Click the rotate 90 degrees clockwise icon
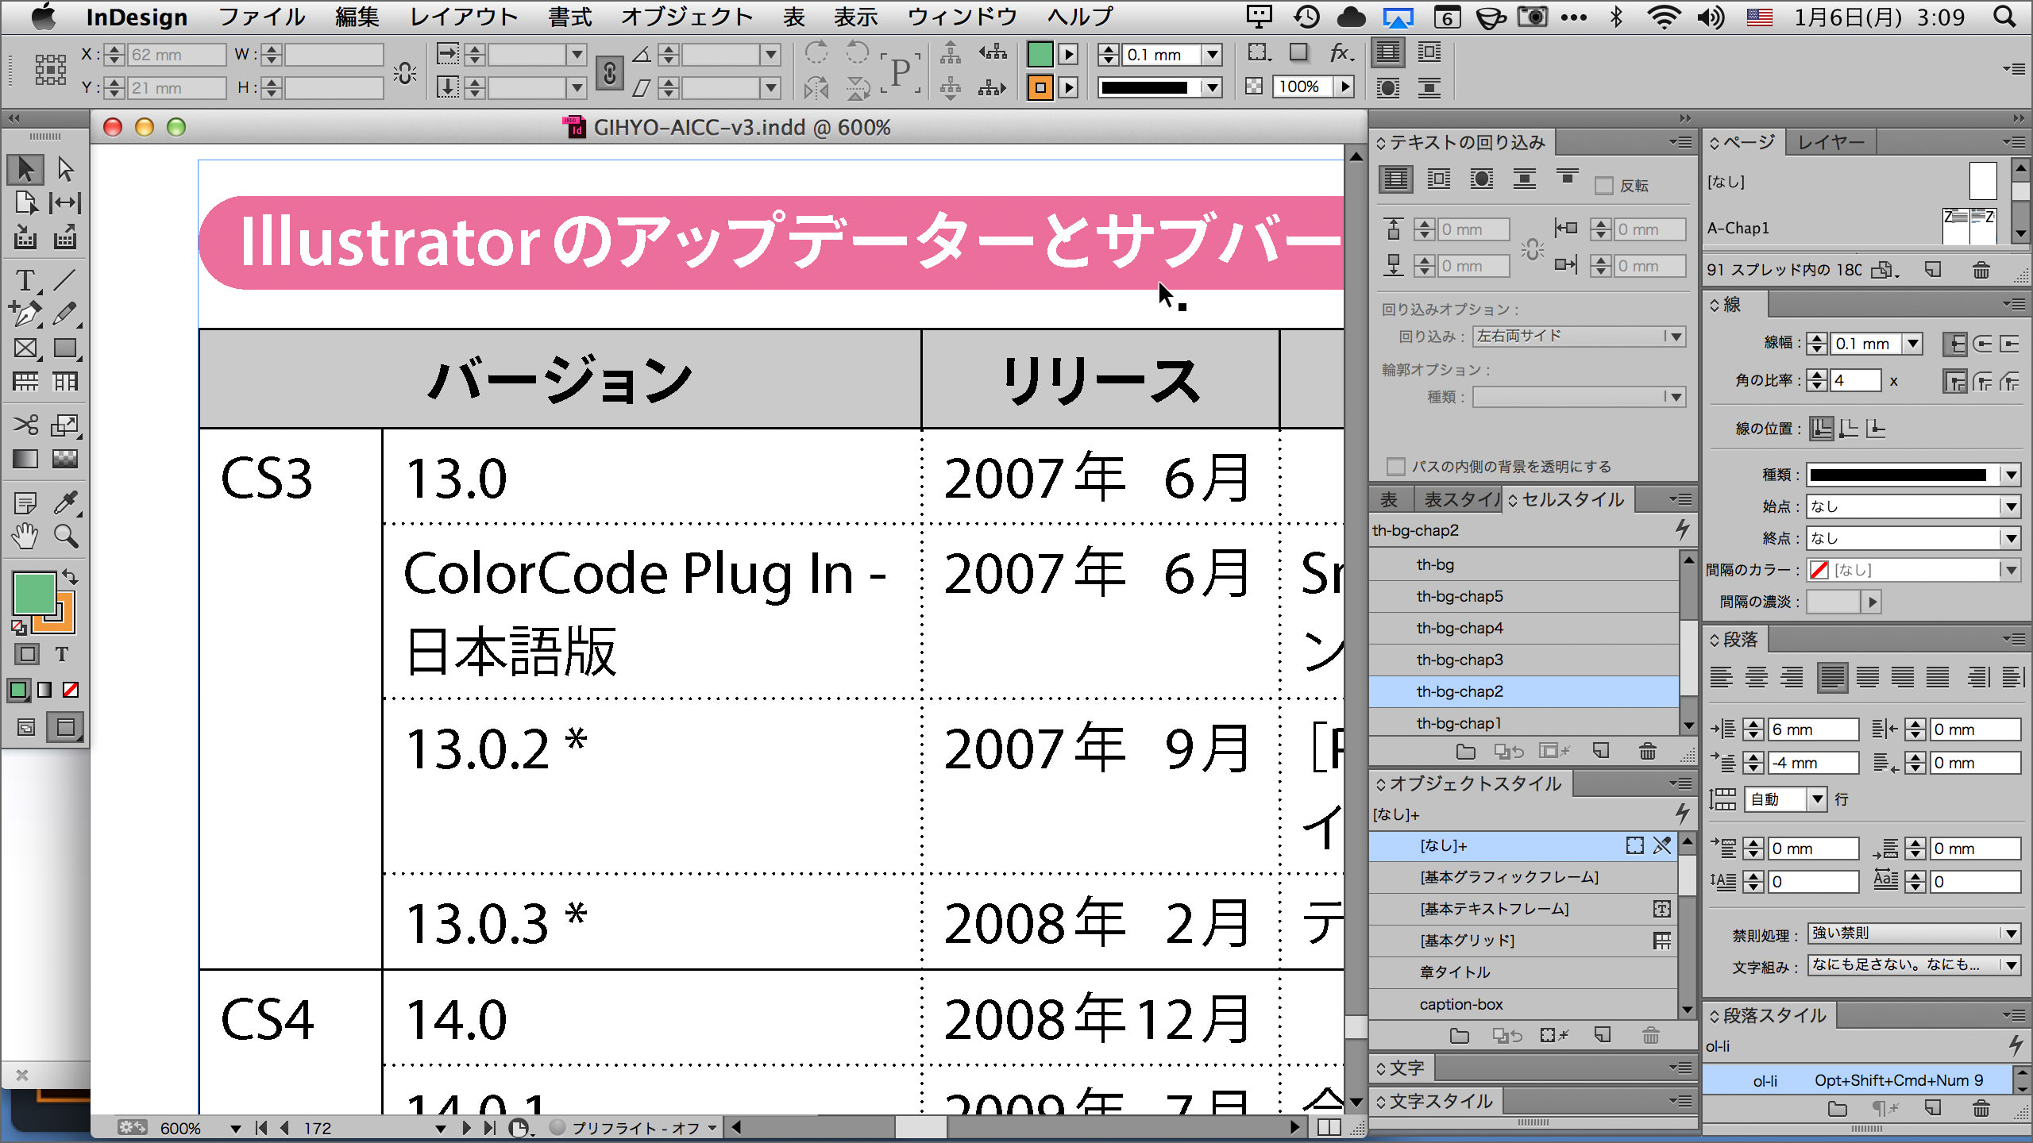2033x1143 pixels. tap(816, 53)
